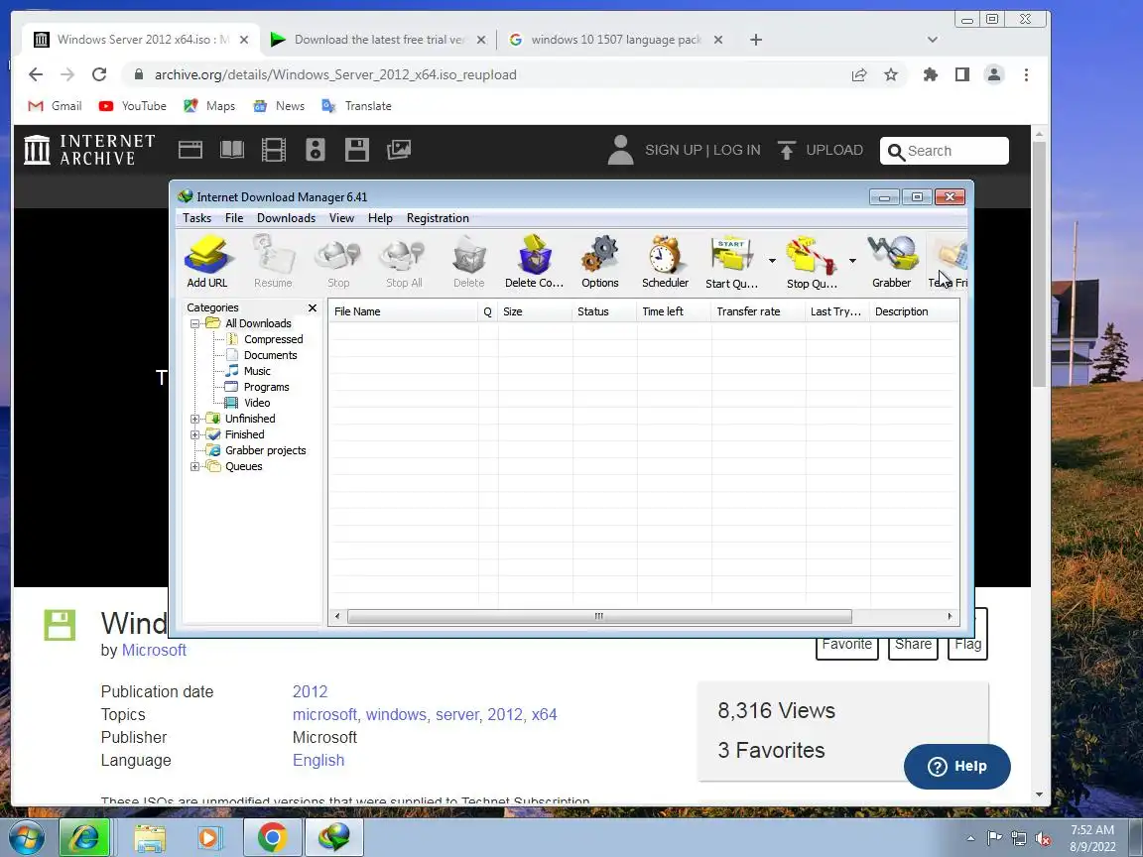Click the Stop toolbar icon in IDM
This screenshot has height=857, width=1143.
338,261
